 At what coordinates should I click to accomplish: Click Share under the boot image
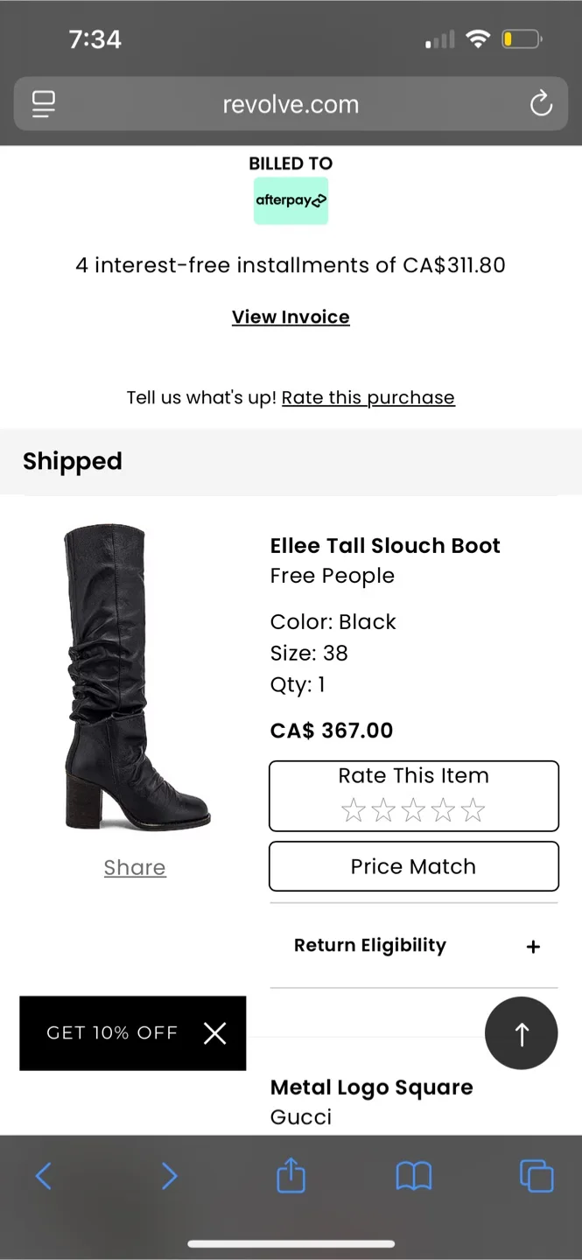click(x=135, y=867)
